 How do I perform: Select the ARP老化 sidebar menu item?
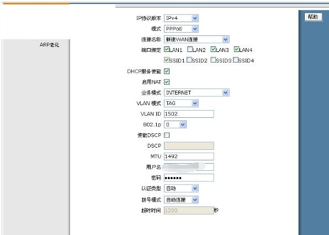click(49, 45)
